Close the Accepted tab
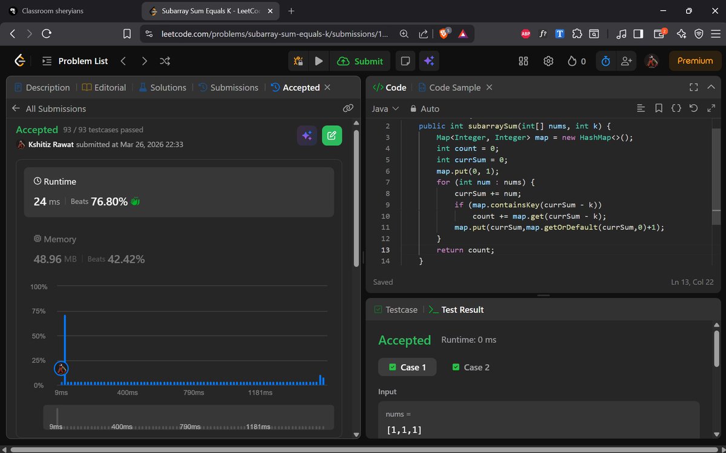The image size is (726, 453). click(x=327, y=87)
